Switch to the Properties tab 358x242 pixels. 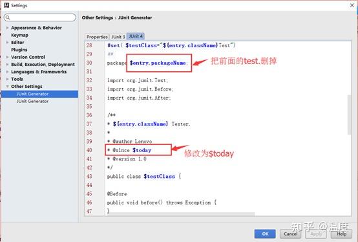pyautogui.click(x=97, y=37)
